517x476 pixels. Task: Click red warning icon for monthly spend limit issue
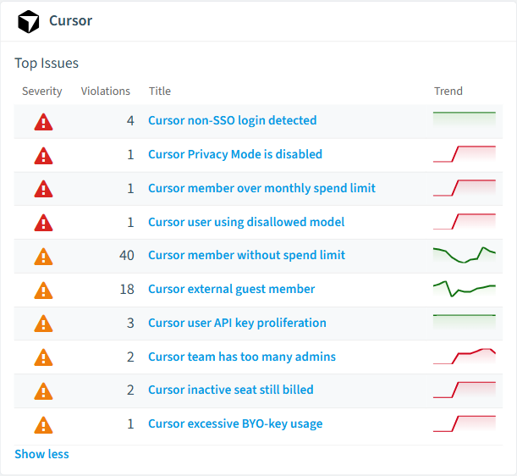pyautogui.click(x=43, y=189)
